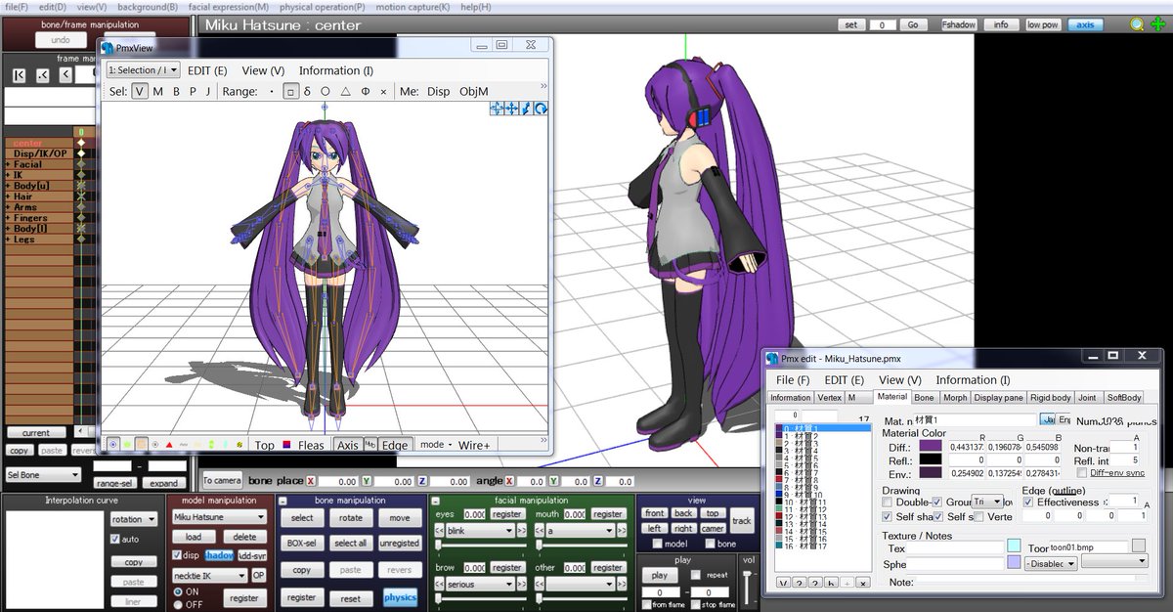This screenshot has width=1173, height=612.
Task: Switch to the Rigid body tab in Pmx edit
Action: pyautogui.click(x=1051, y=398)
